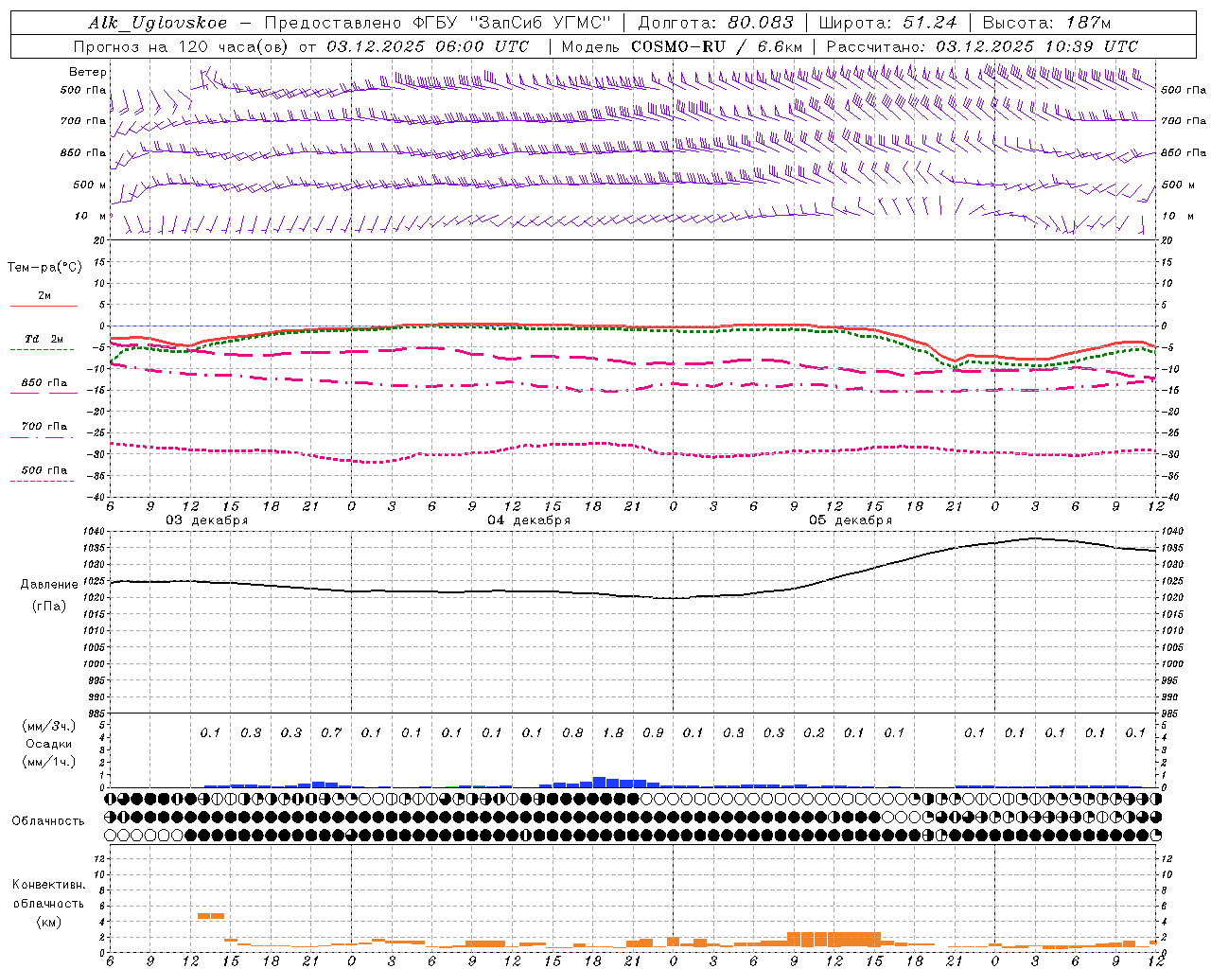Click the '700 гПа' entry in temperature legend
1211x969 pixels.
click(x=44, y=427)
